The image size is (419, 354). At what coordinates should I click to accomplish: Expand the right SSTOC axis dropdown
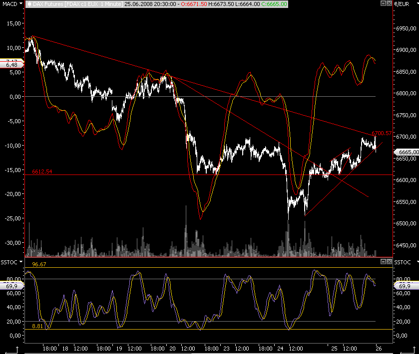coord(418,262)
